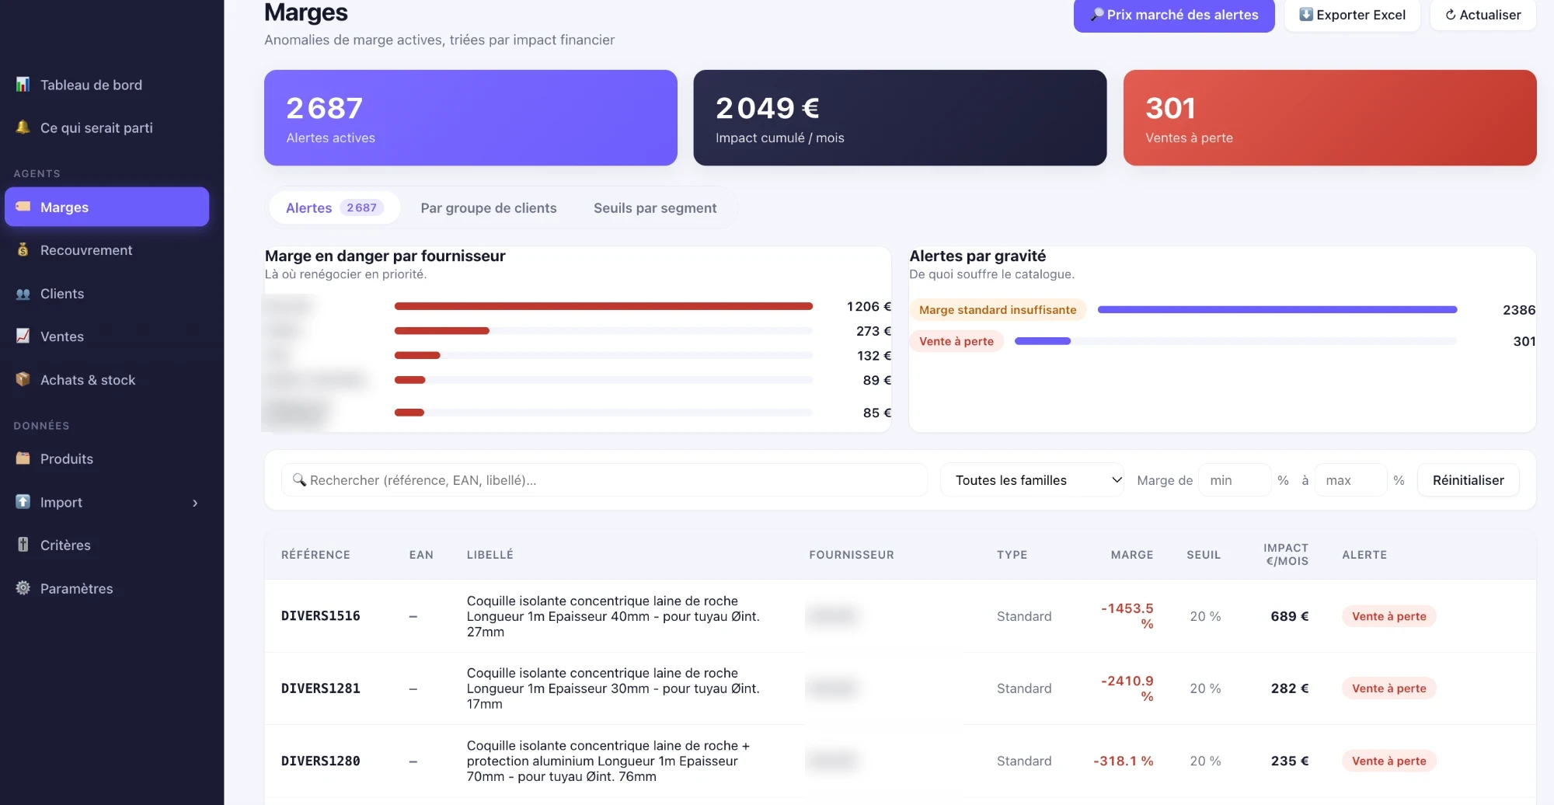Select the Alertes 2687 tab
1554x805 pixels.
[335, 208]
